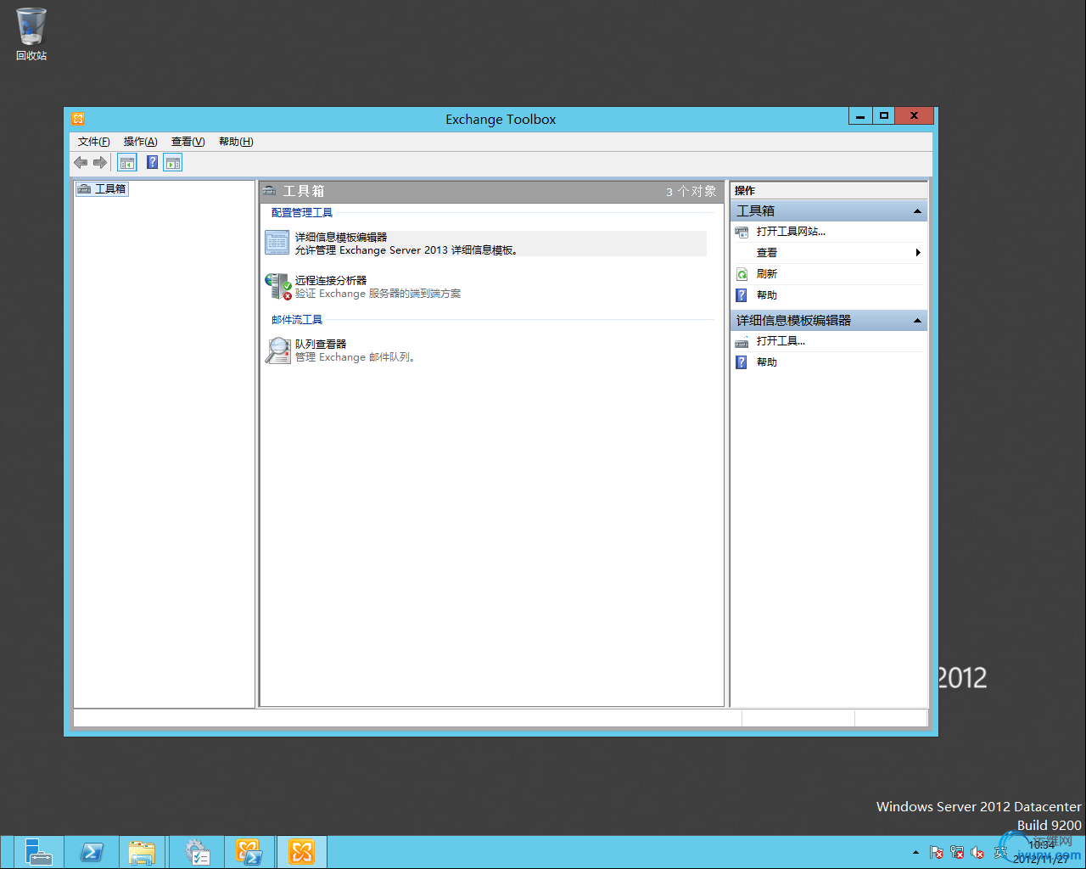Toggle the action pane toolbar icon

point(173,163)
